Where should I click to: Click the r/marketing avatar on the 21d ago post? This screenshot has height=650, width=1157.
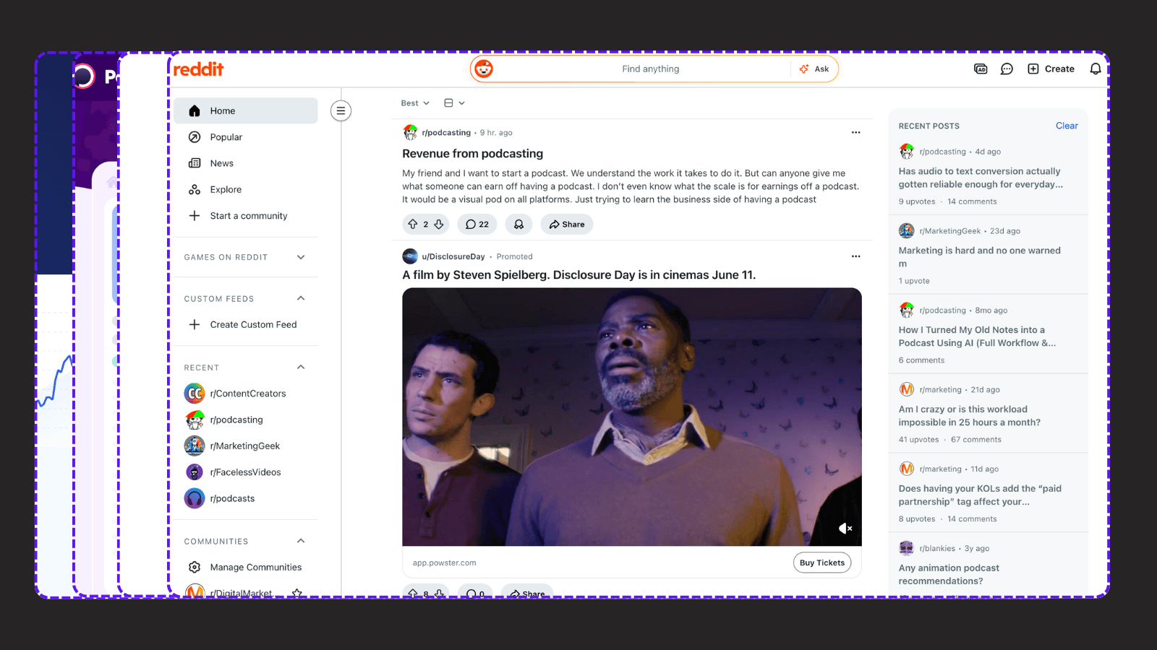907,390
